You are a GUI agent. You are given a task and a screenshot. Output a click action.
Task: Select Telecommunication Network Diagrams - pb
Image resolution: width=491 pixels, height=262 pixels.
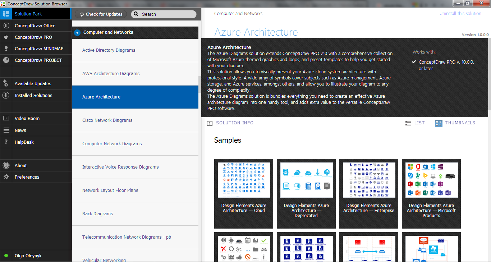[x=135, y=237]
